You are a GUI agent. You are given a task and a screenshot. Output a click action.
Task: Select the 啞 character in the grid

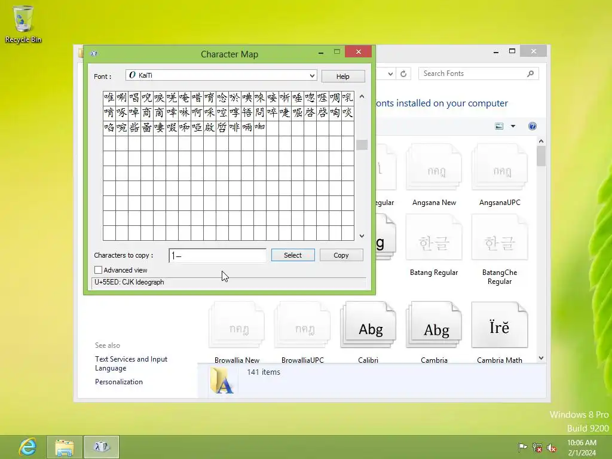click(x=197, y=128)
